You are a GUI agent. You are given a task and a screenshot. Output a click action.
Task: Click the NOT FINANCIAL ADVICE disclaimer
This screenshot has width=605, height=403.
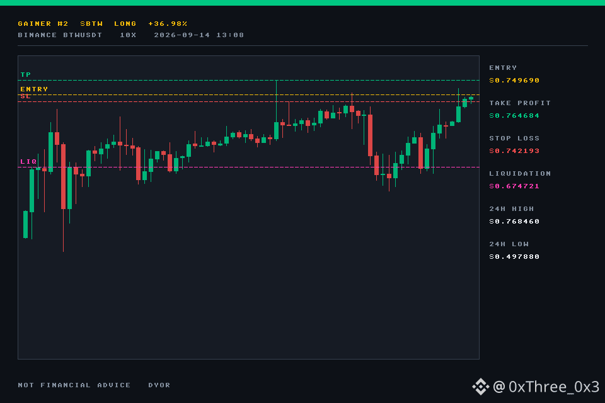click(74, 385)
